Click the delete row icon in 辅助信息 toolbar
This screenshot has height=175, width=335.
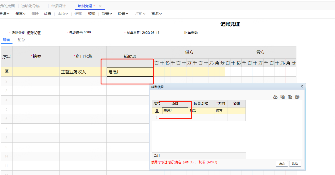point(297,97)
